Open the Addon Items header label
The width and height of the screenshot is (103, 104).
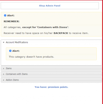pyautogui.click(x=12, y=80)
